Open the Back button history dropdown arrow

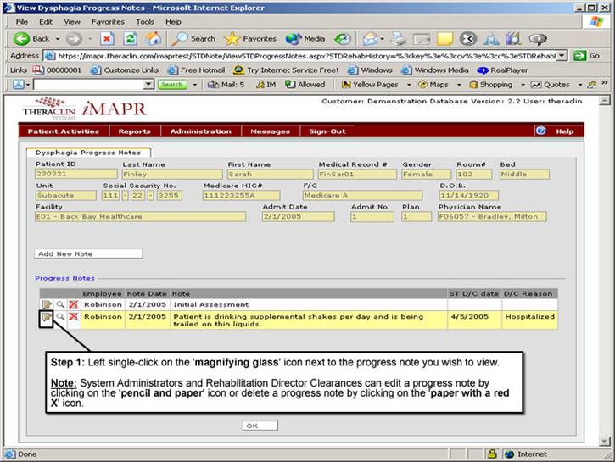(58, 39)
